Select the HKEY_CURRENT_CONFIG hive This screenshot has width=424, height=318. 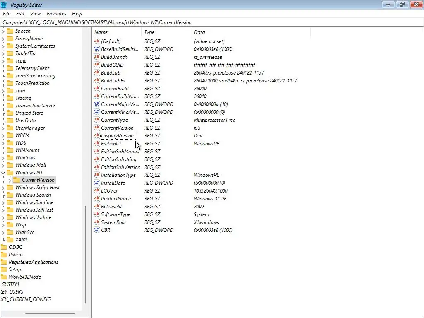pyautogui.click(x=25, y=299)
